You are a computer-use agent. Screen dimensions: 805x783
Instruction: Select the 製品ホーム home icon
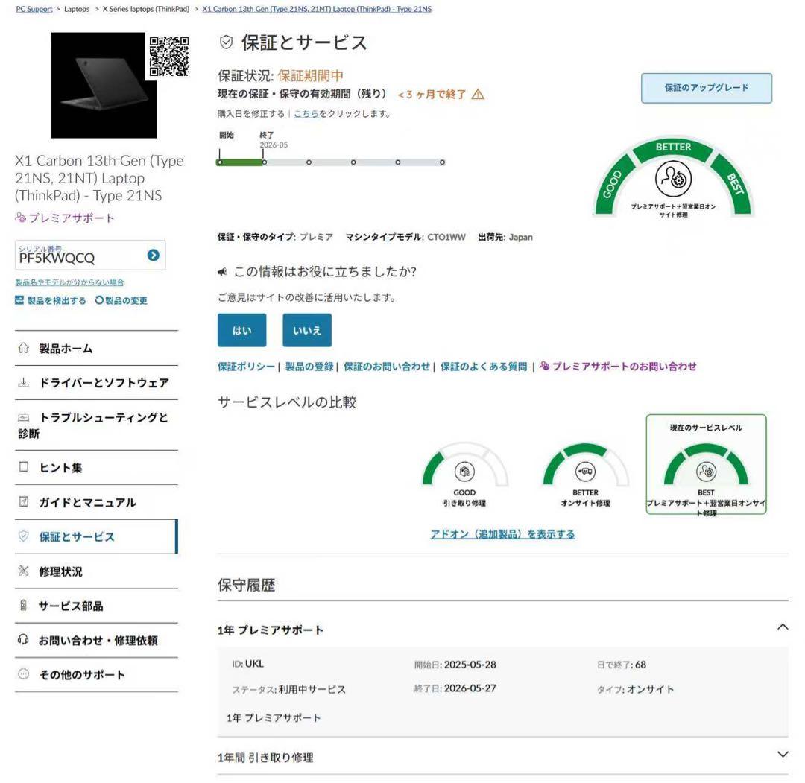click(25, 348)
